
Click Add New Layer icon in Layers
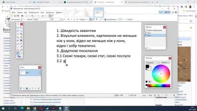[x=21, y=88]
